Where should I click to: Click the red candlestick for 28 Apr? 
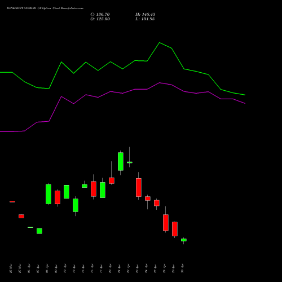tap(166, 222)
